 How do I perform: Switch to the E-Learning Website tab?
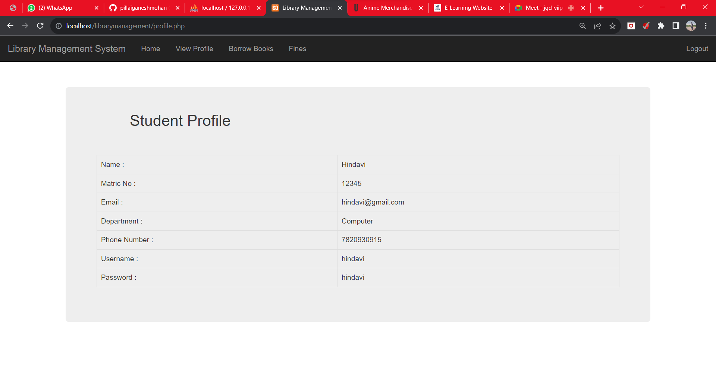[x=468, y=7]
